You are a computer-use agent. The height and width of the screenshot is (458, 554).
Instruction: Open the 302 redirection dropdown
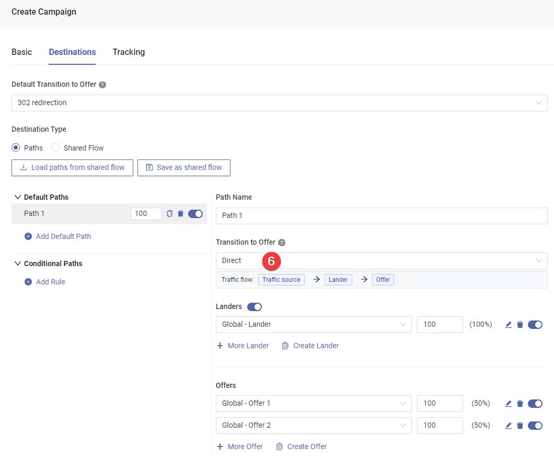[x=280, y=103]
